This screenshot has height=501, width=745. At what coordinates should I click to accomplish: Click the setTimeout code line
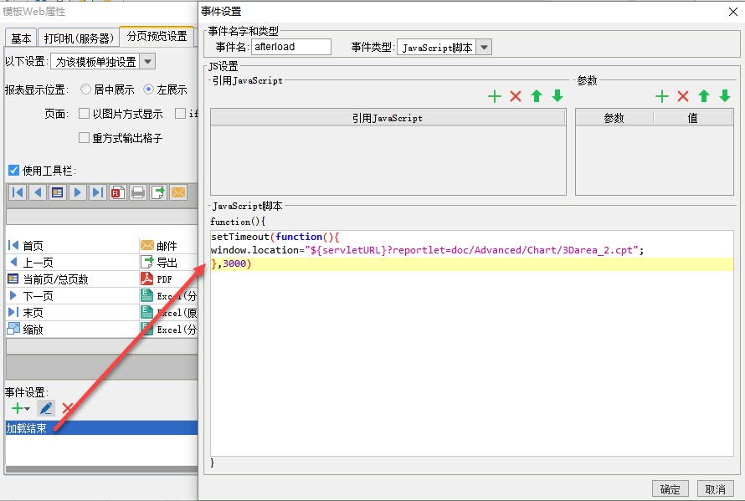click(275, 237)
